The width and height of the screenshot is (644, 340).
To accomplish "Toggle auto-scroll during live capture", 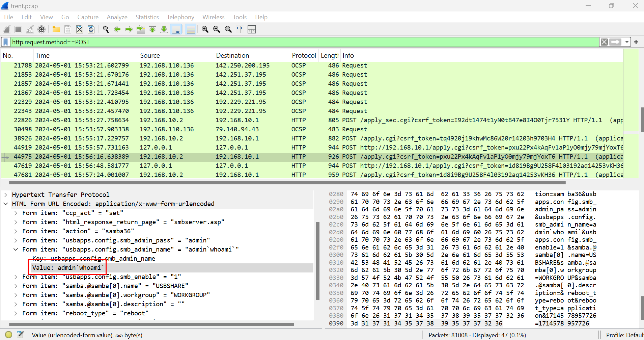I will 176,30.
